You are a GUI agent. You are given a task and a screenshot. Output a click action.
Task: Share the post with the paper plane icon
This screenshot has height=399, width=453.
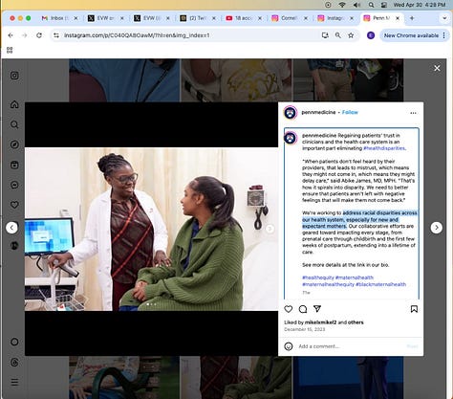[317, 308]
